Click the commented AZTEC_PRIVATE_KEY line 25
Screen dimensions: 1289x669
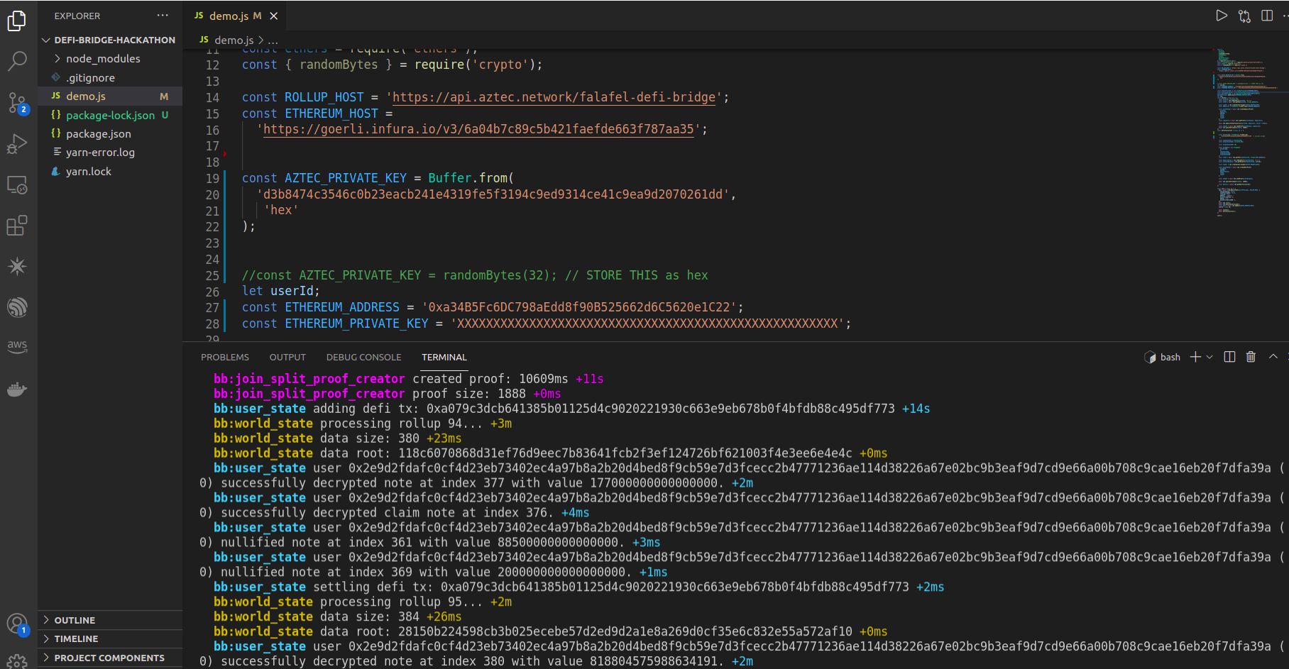[475, 275]
